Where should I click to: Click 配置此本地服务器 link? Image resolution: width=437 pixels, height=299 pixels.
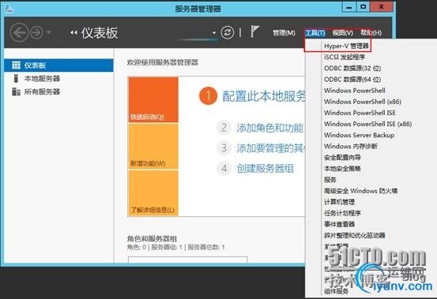click(x=264, y=96)
